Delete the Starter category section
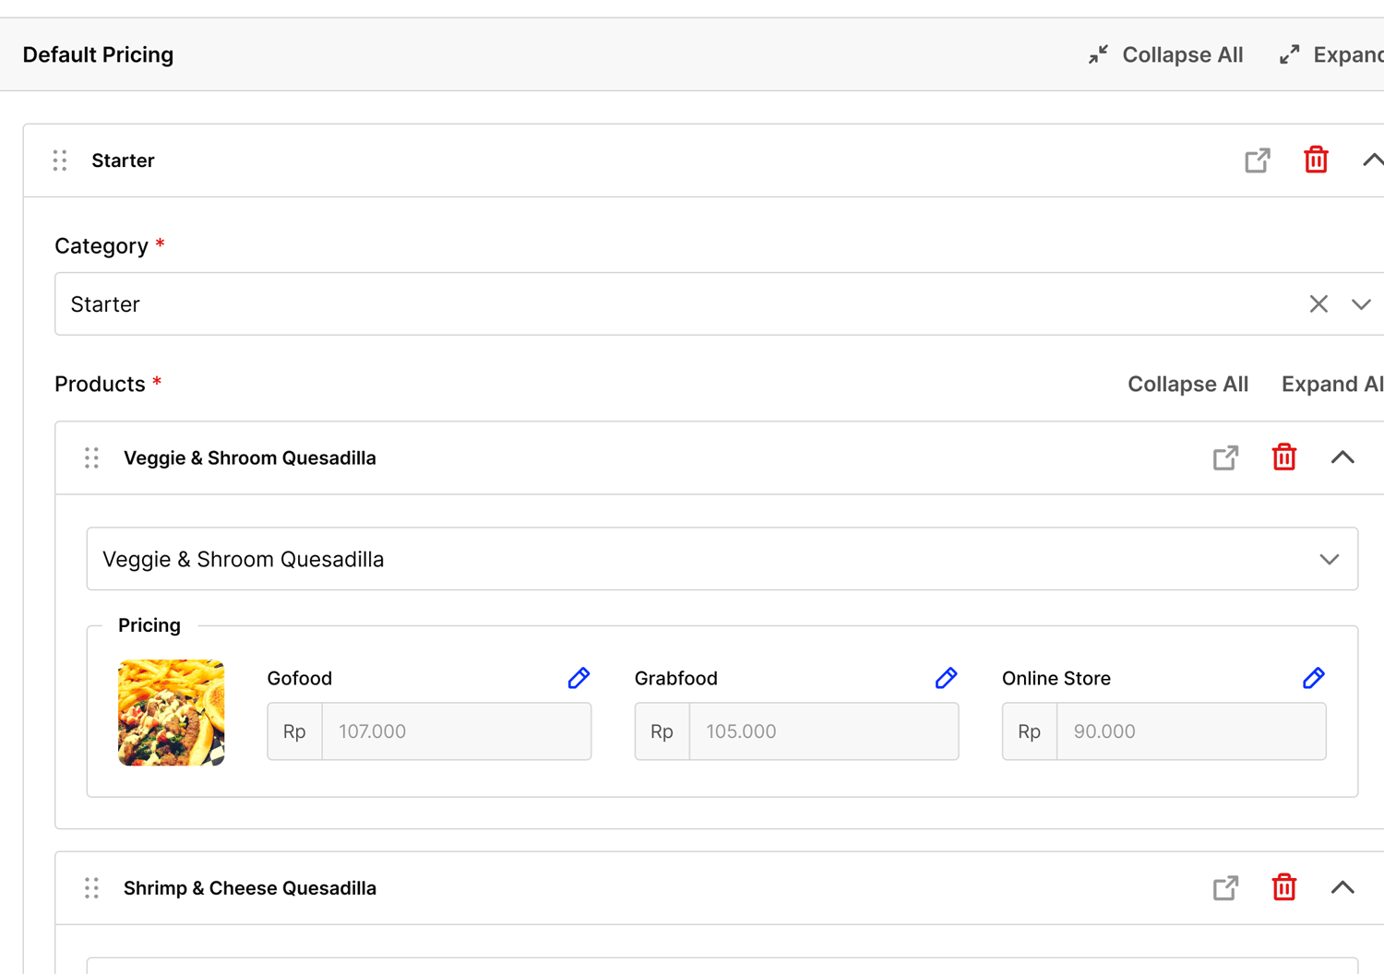 coord(1316,160)
